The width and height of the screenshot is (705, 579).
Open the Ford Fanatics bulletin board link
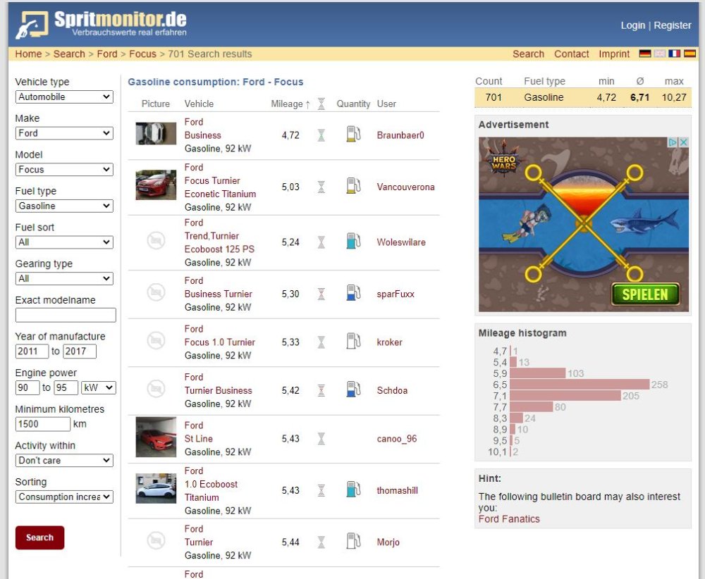(x=509, y=519)
